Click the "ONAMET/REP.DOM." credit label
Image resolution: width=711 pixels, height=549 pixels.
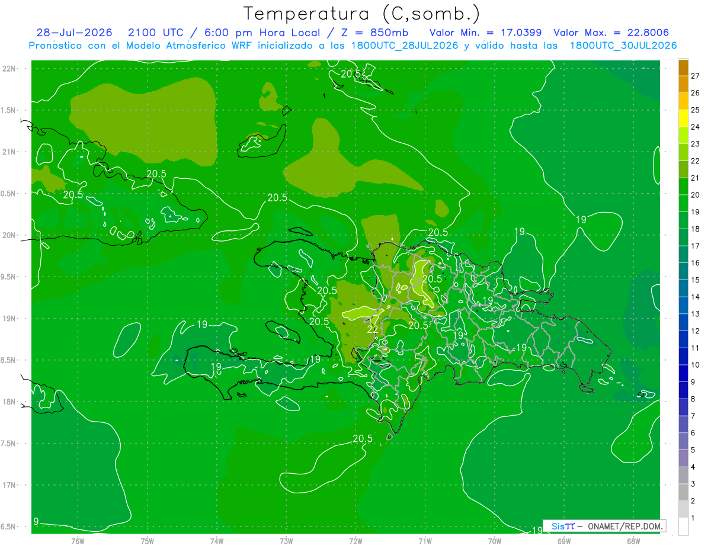point(625,526)
